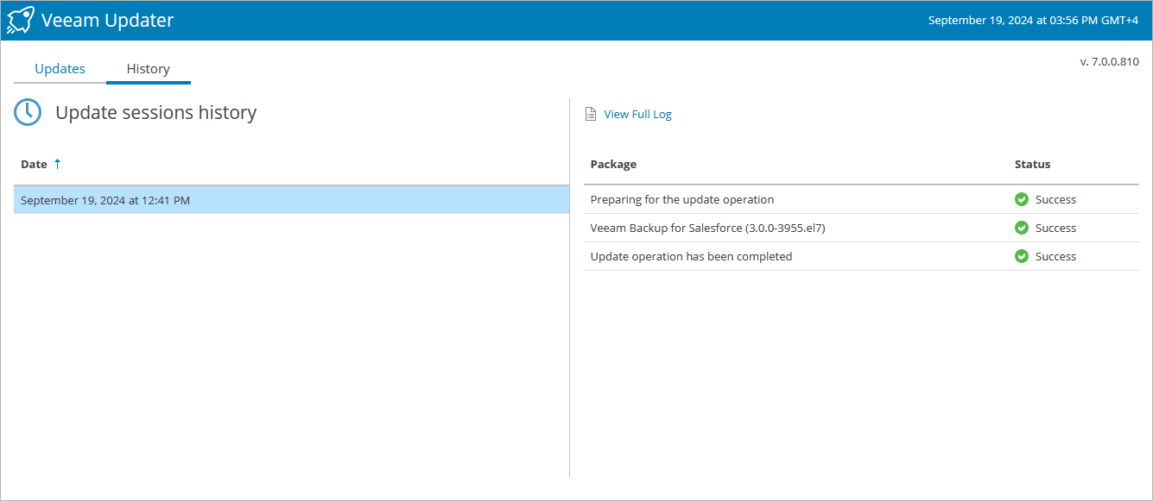Image resolution: width=1153 pixels, height=501 pixels.
Task: Open the View Full Log link
Action: pos(637,114)
